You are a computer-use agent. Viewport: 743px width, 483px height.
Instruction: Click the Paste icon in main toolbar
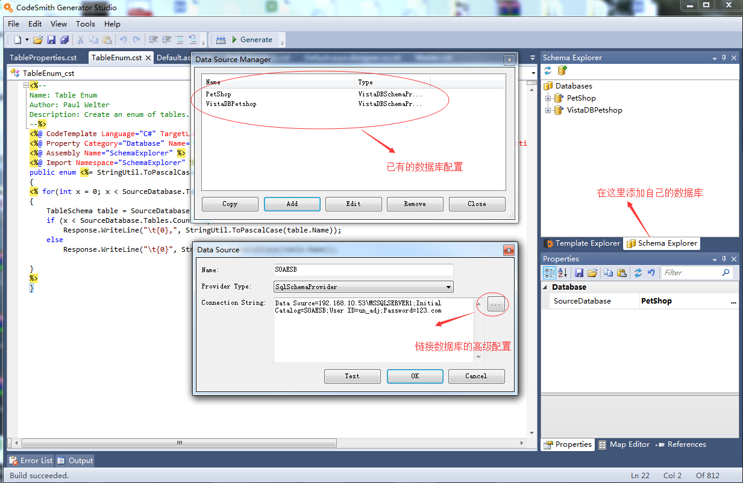[107, 40]
